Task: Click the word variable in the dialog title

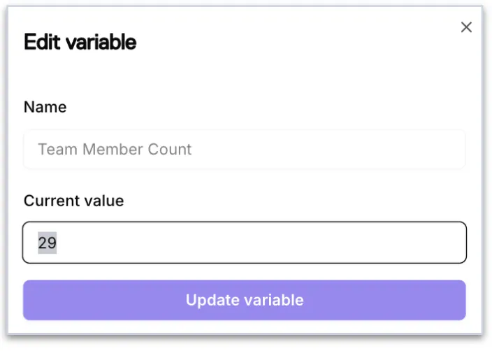Action: pyautogui.click(x=101, y=42)
